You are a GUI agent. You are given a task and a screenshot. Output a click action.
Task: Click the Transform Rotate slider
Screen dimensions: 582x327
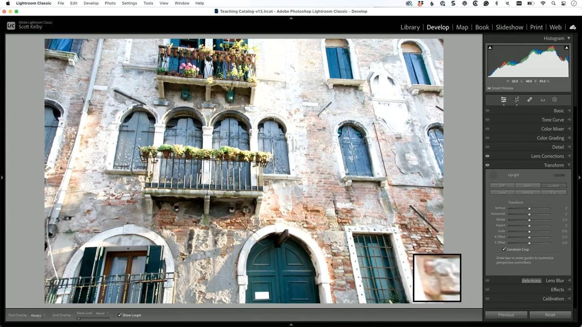pyautogui.click(x=529, y=220)
